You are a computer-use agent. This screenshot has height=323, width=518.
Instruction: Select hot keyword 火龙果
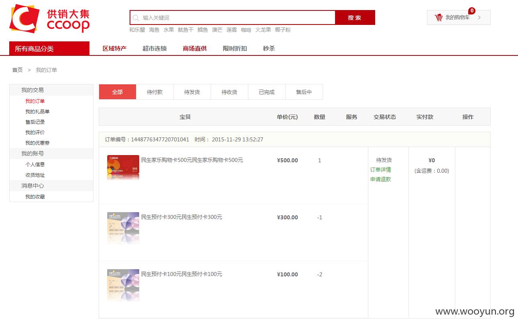pos(263,30)
